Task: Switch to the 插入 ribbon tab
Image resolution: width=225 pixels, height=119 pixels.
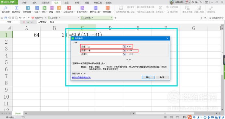Action: pos(34,3)
